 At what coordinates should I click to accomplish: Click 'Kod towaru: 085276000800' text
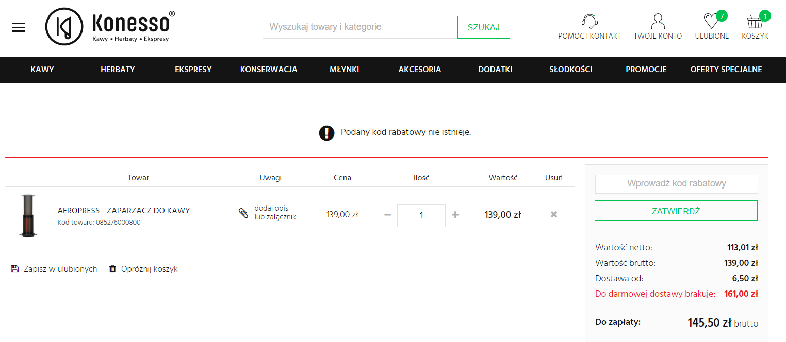coord(99,223)
